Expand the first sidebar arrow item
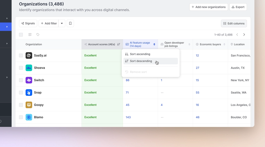The width and height of the screenshot is (265, 147). coord(7,18)
